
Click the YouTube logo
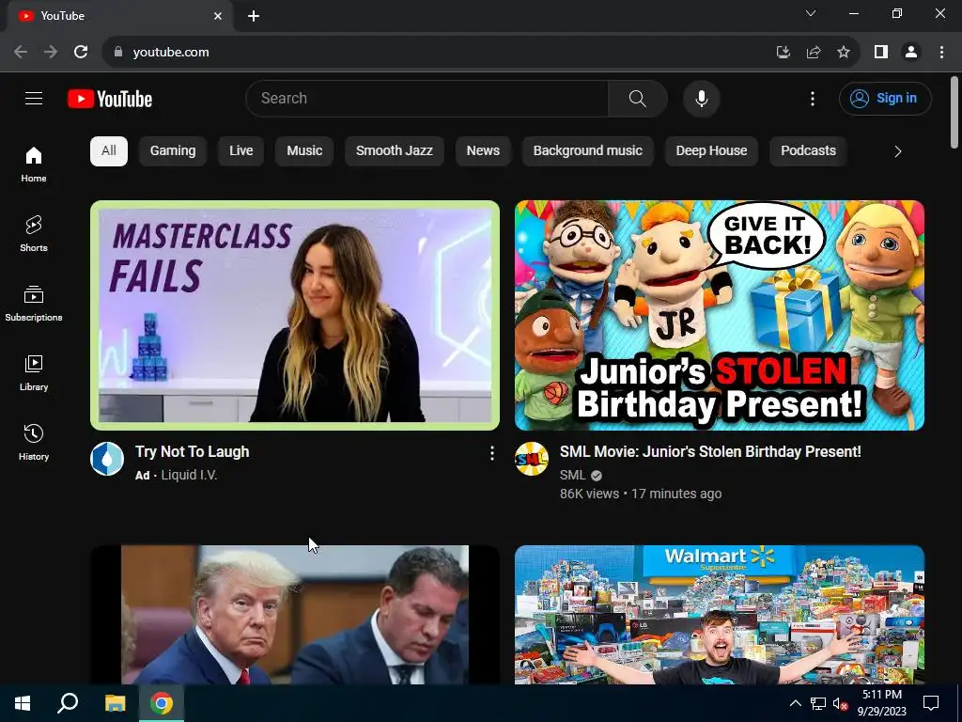[110, 99]
